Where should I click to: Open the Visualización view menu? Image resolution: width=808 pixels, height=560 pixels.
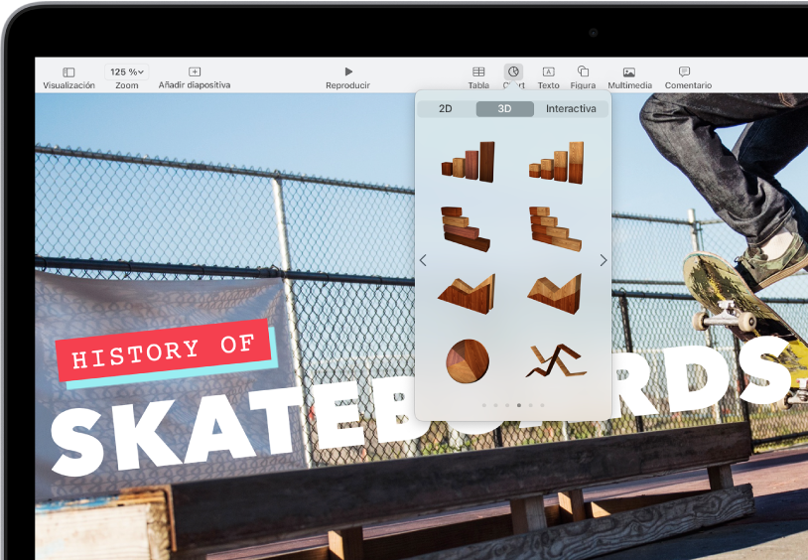click(x=68, y=72)
